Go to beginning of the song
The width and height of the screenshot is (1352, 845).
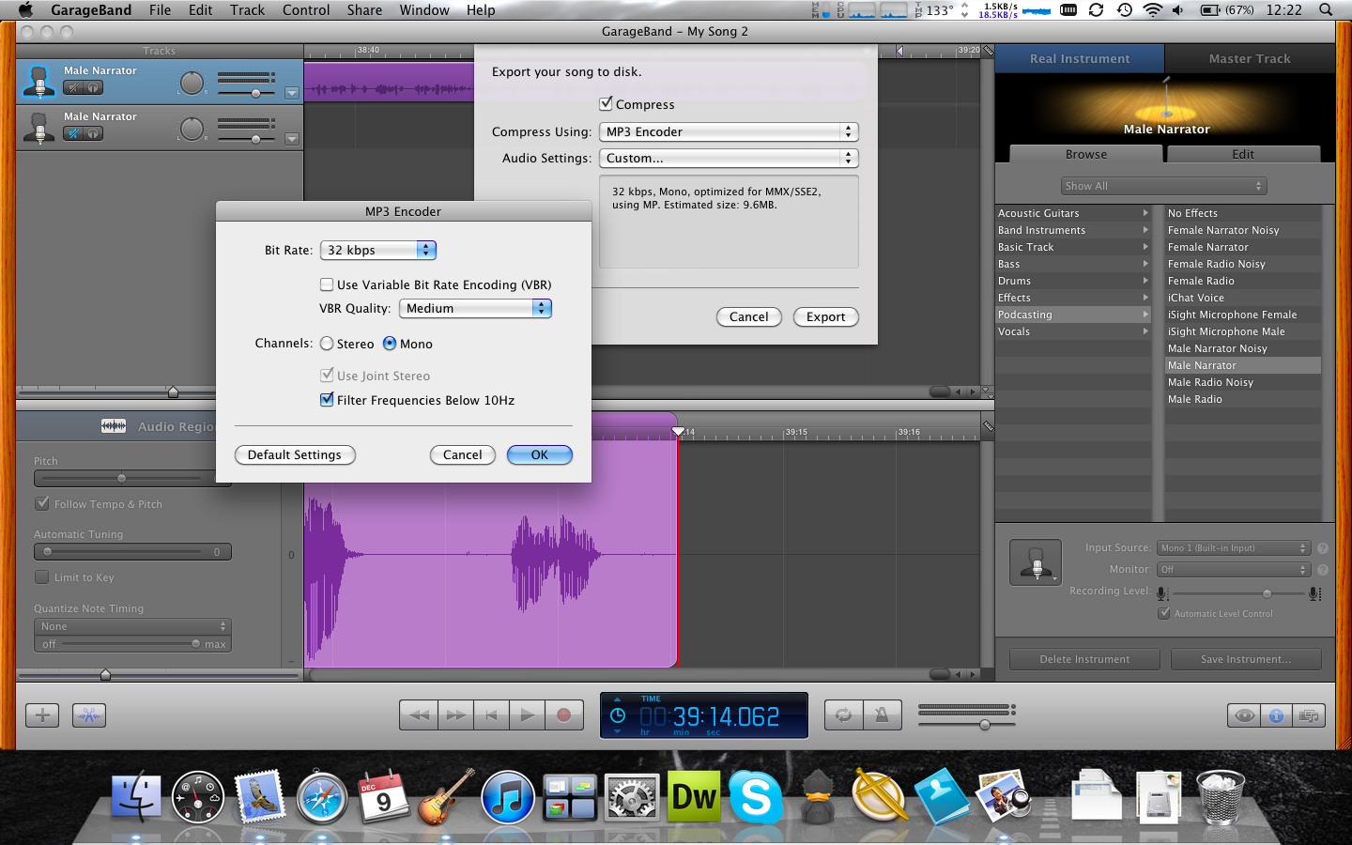pyautogui.click(x=491, y=715)
